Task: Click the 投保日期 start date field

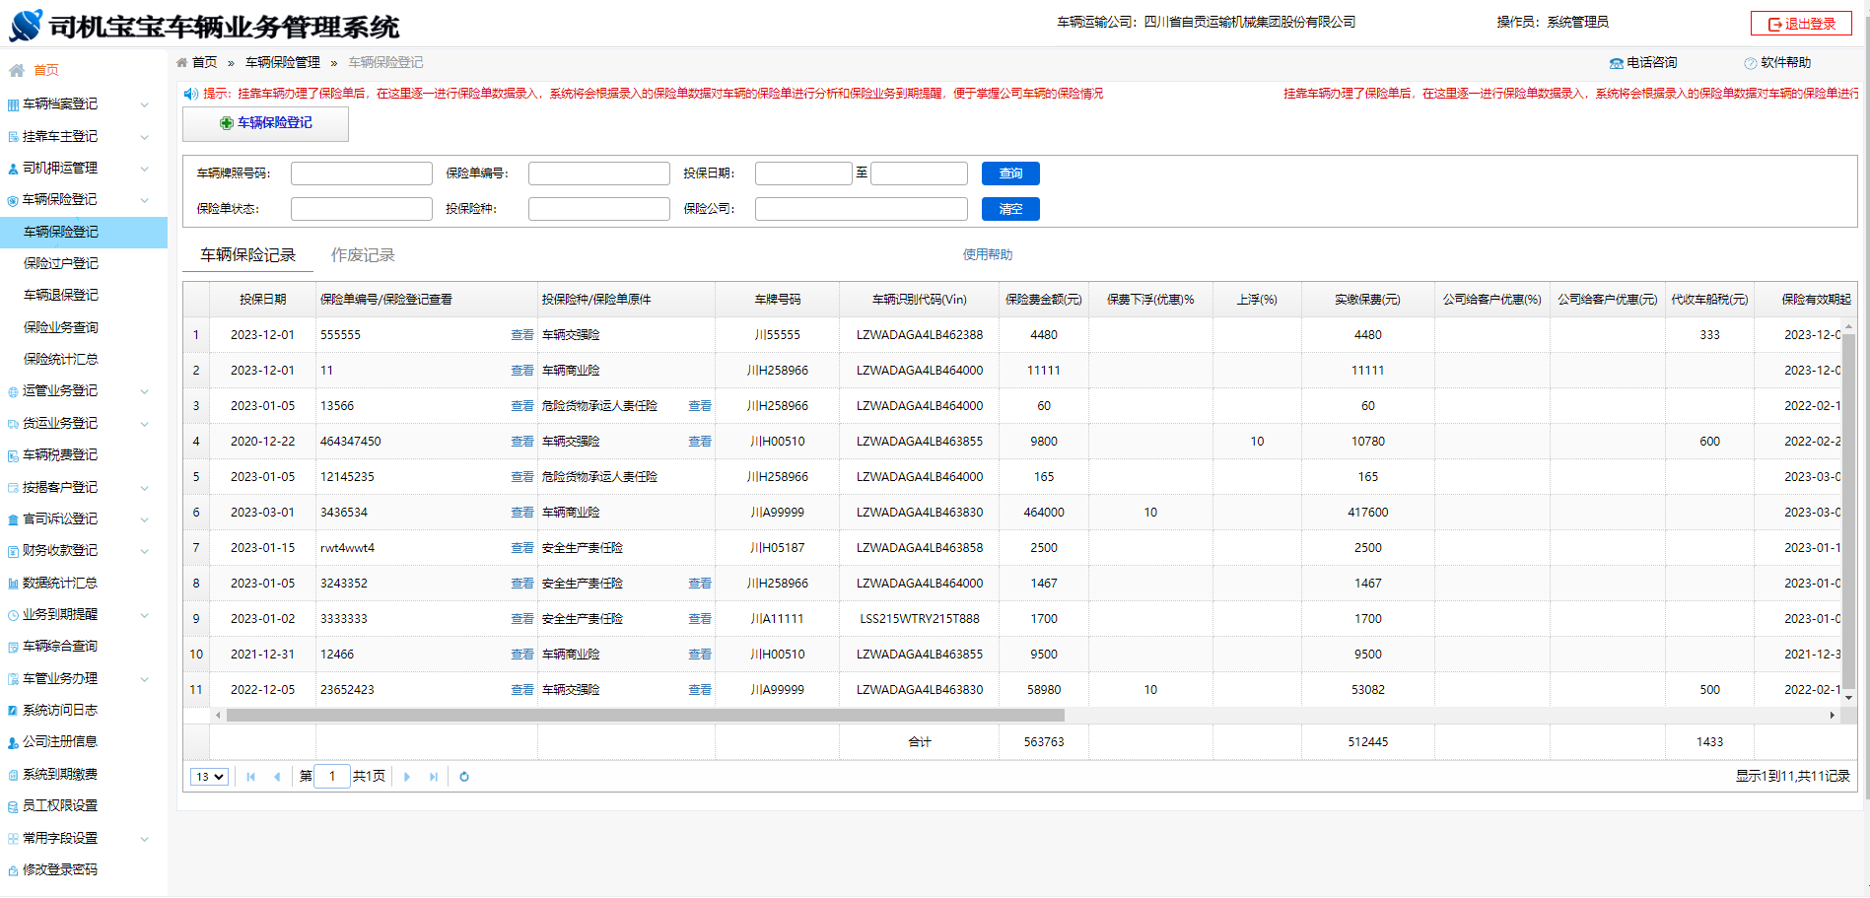Action: tap(803, 173)
